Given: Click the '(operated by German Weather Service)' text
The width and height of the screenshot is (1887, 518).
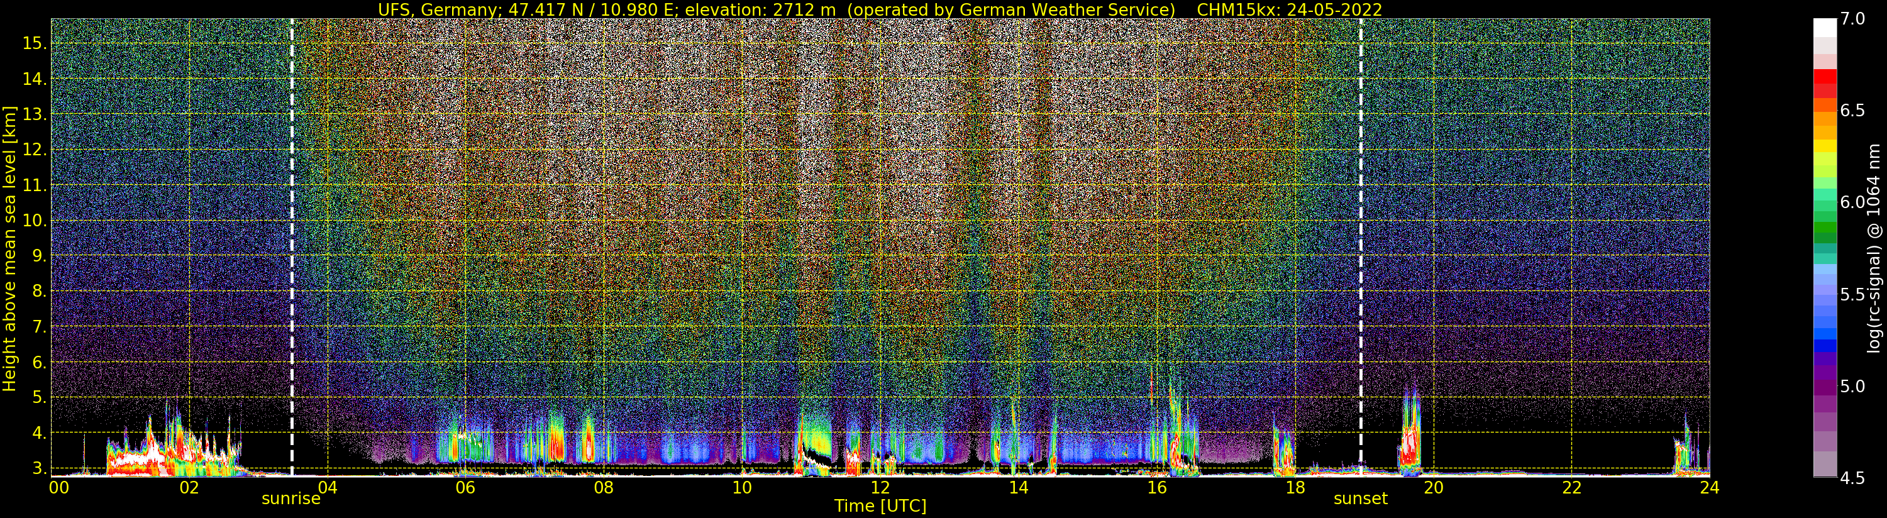Looking at the screenshot, I should [x=1011, y=9].
